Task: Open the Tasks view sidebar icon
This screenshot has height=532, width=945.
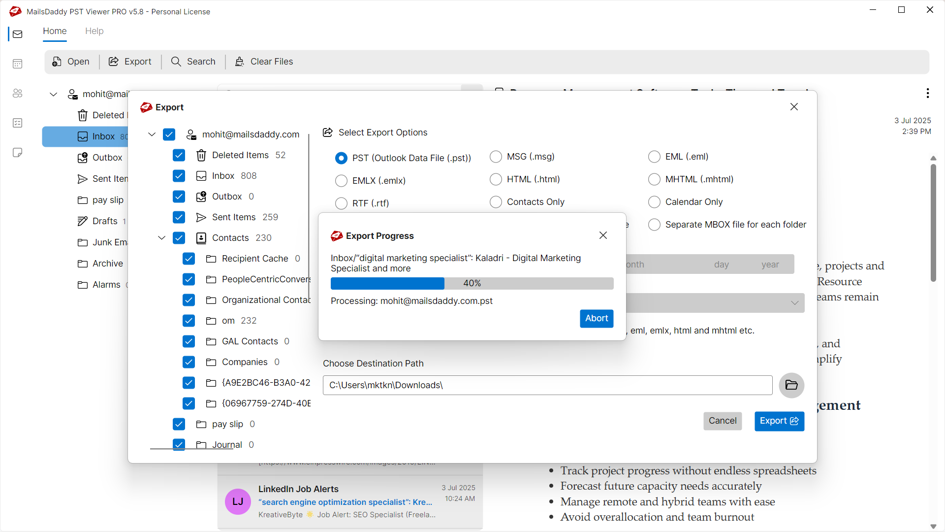Action: coord(18,123)
